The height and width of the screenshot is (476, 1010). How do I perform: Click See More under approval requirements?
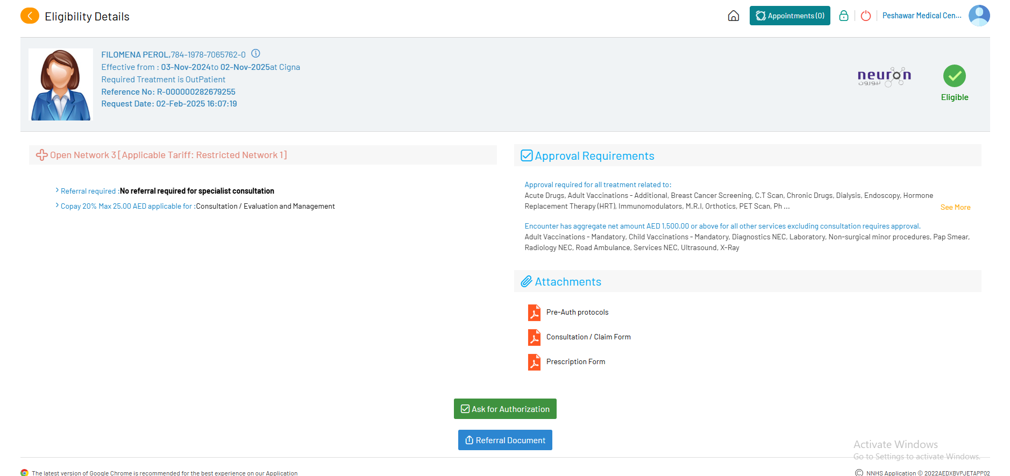coord(955,207)
